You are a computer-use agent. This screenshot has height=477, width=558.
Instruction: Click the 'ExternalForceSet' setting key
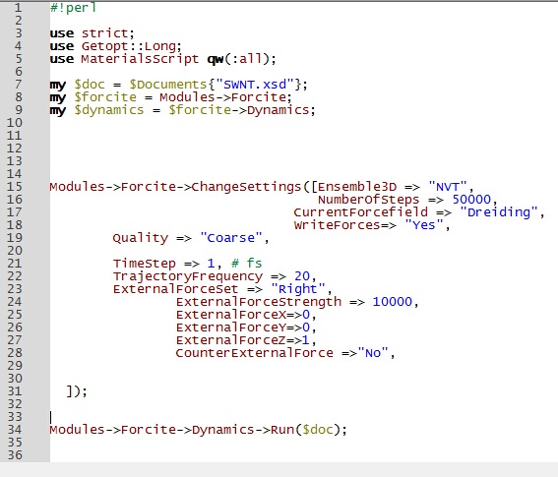176,289
